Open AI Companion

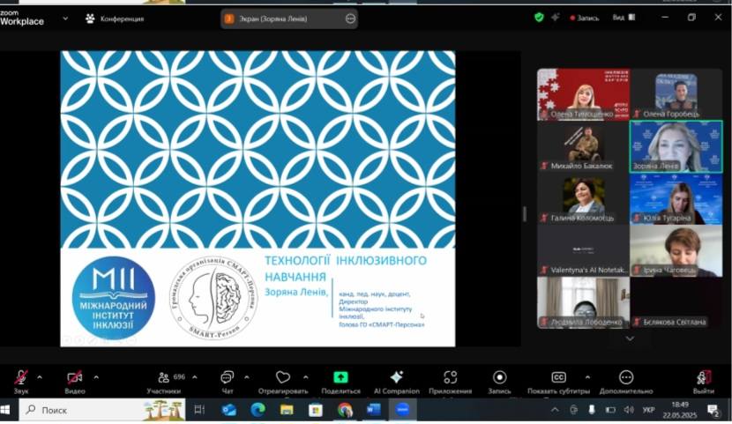(x=396, y=378)
